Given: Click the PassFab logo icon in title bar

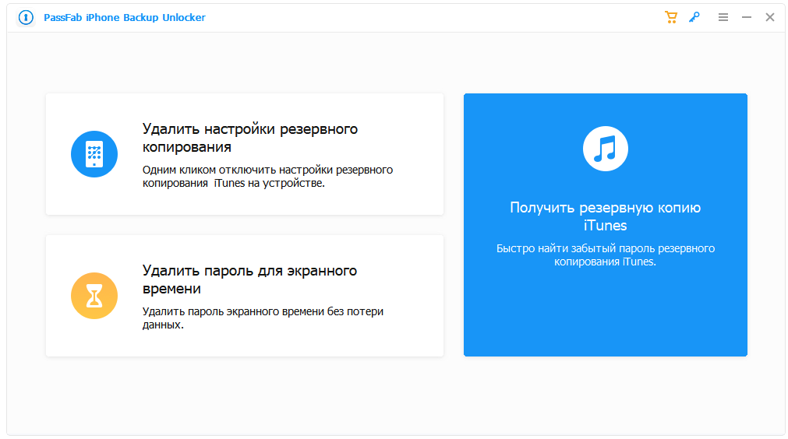Looking at the screenshot, I should pos(26,18).
